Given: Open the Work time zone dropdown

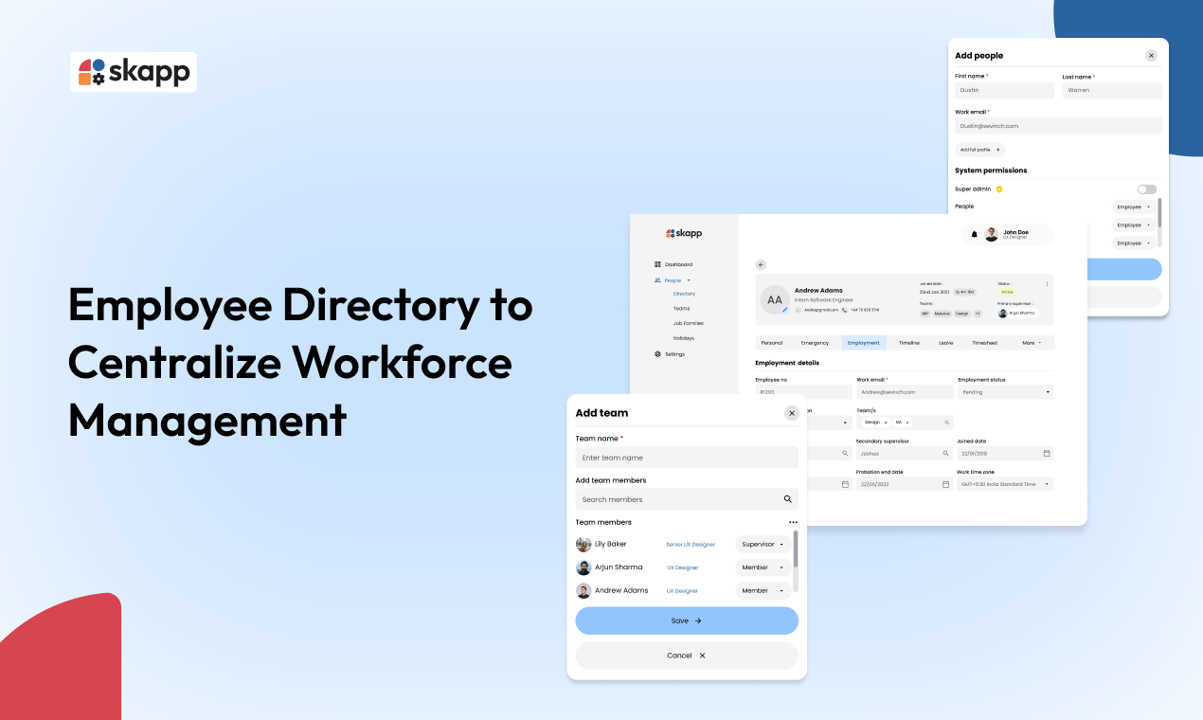Looking at the screenshot, I should click(x=1005, y=484).
